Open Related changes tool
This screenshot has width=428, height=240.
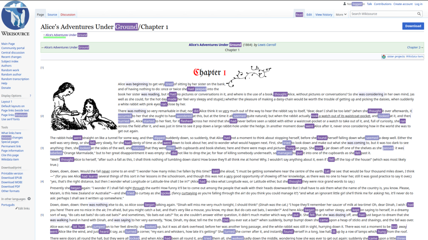pos(12,138)
